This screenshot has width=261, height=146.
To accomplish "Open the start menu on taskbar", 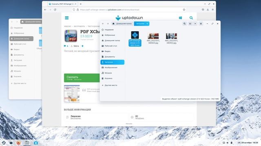I will coord(4,143).
